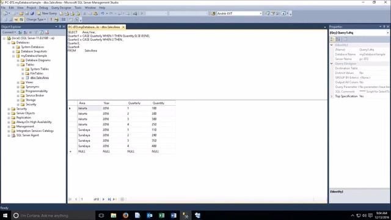This screenshot has height=220, width=391.
Task: Select the dbo.SalesArea table in tree
Action: point(39,78)
